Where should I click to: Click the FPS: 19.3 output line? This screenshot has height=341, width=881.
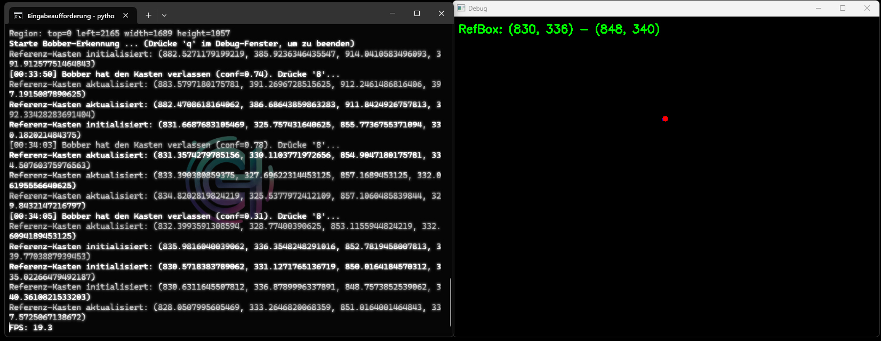click(31, 327)
